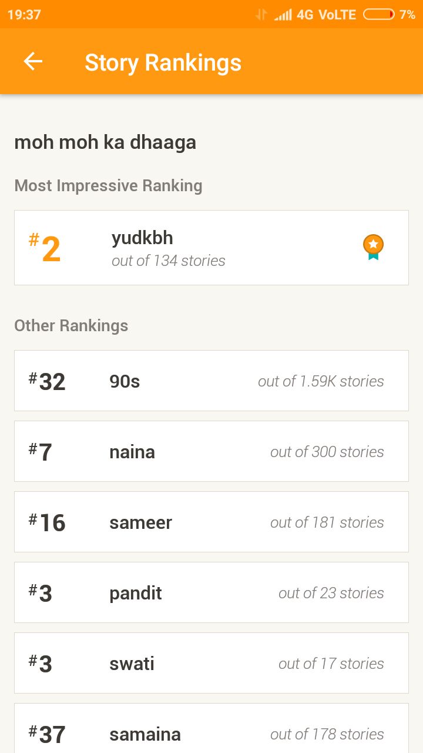
Task: Tap the signal strength bars icon
Action: [283, 15]
